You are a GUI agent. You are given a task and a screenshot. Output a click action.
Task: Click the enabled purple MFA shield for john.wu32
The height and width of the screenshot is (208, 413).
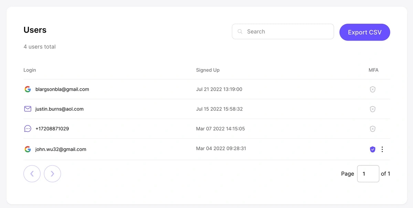[x=372, y=149]
